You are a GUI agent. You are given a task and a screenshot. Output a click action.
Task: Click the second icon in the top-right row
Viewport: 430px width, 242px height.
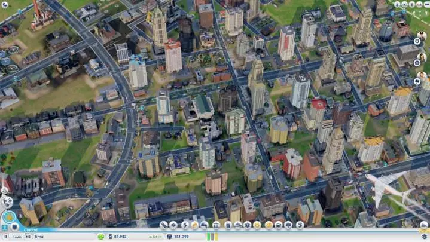coord(404,4)
